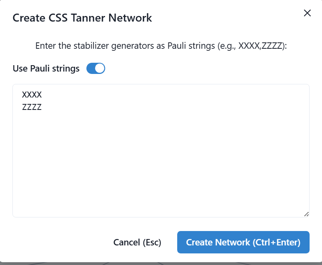Viewport: 322px width, 265px height.
Task: Focus the empty area of the generators text box
Action: click(x=161, y=162)
